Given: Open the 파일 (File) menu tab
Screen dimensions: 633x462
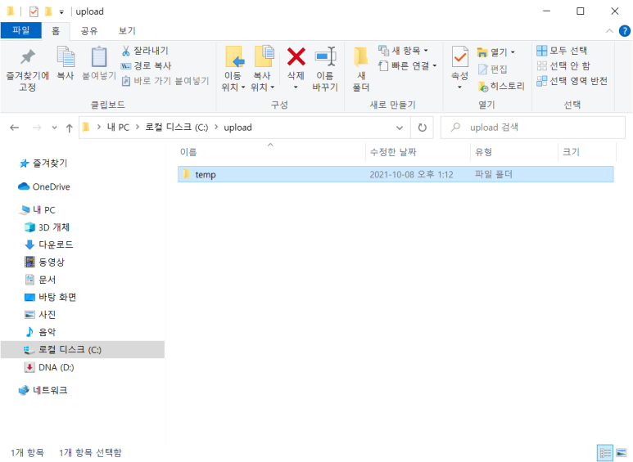Looking at the screenshot, I should click(x=21, y=30).
